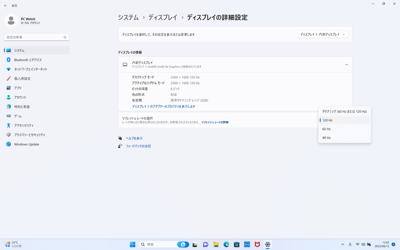Open アカウント settings page

click(x=36, y=97)
